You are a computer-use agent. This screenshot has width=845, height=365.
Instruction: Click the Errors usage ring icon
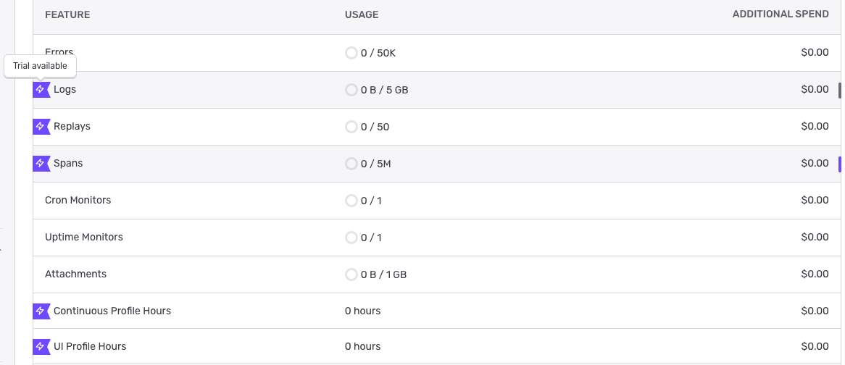(x=351, y=53)
